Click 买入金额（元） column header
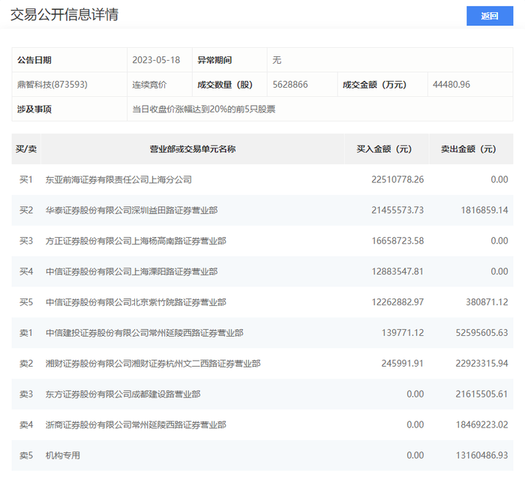 click(386, 149)
